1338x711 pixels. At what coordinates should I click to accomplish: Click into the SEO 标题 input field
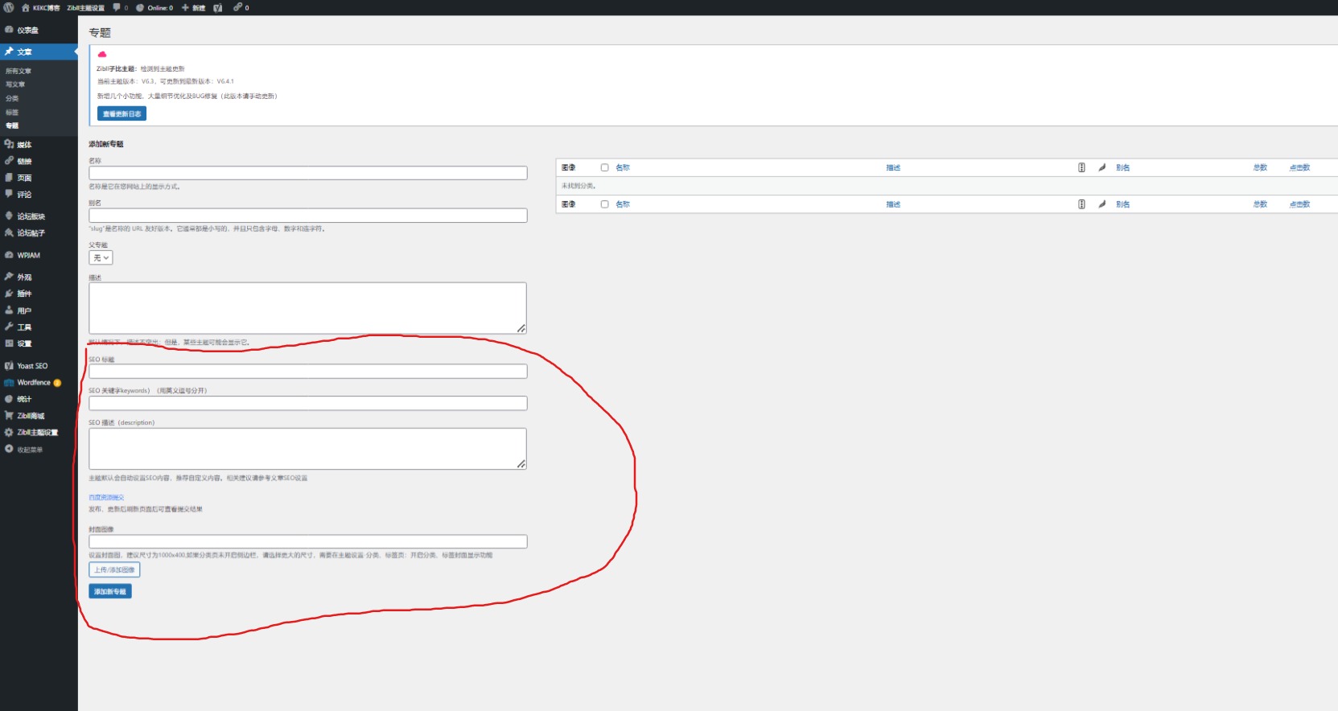coord(307,372)
